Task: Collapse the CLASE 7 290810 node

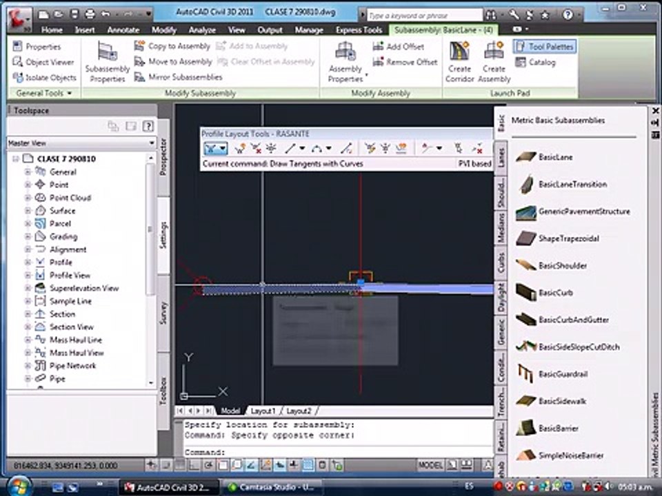Action: coord(16,158)
